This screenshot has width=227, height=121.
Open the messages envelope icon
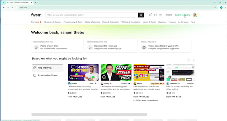pyautogui.click(x=155, y=15)
